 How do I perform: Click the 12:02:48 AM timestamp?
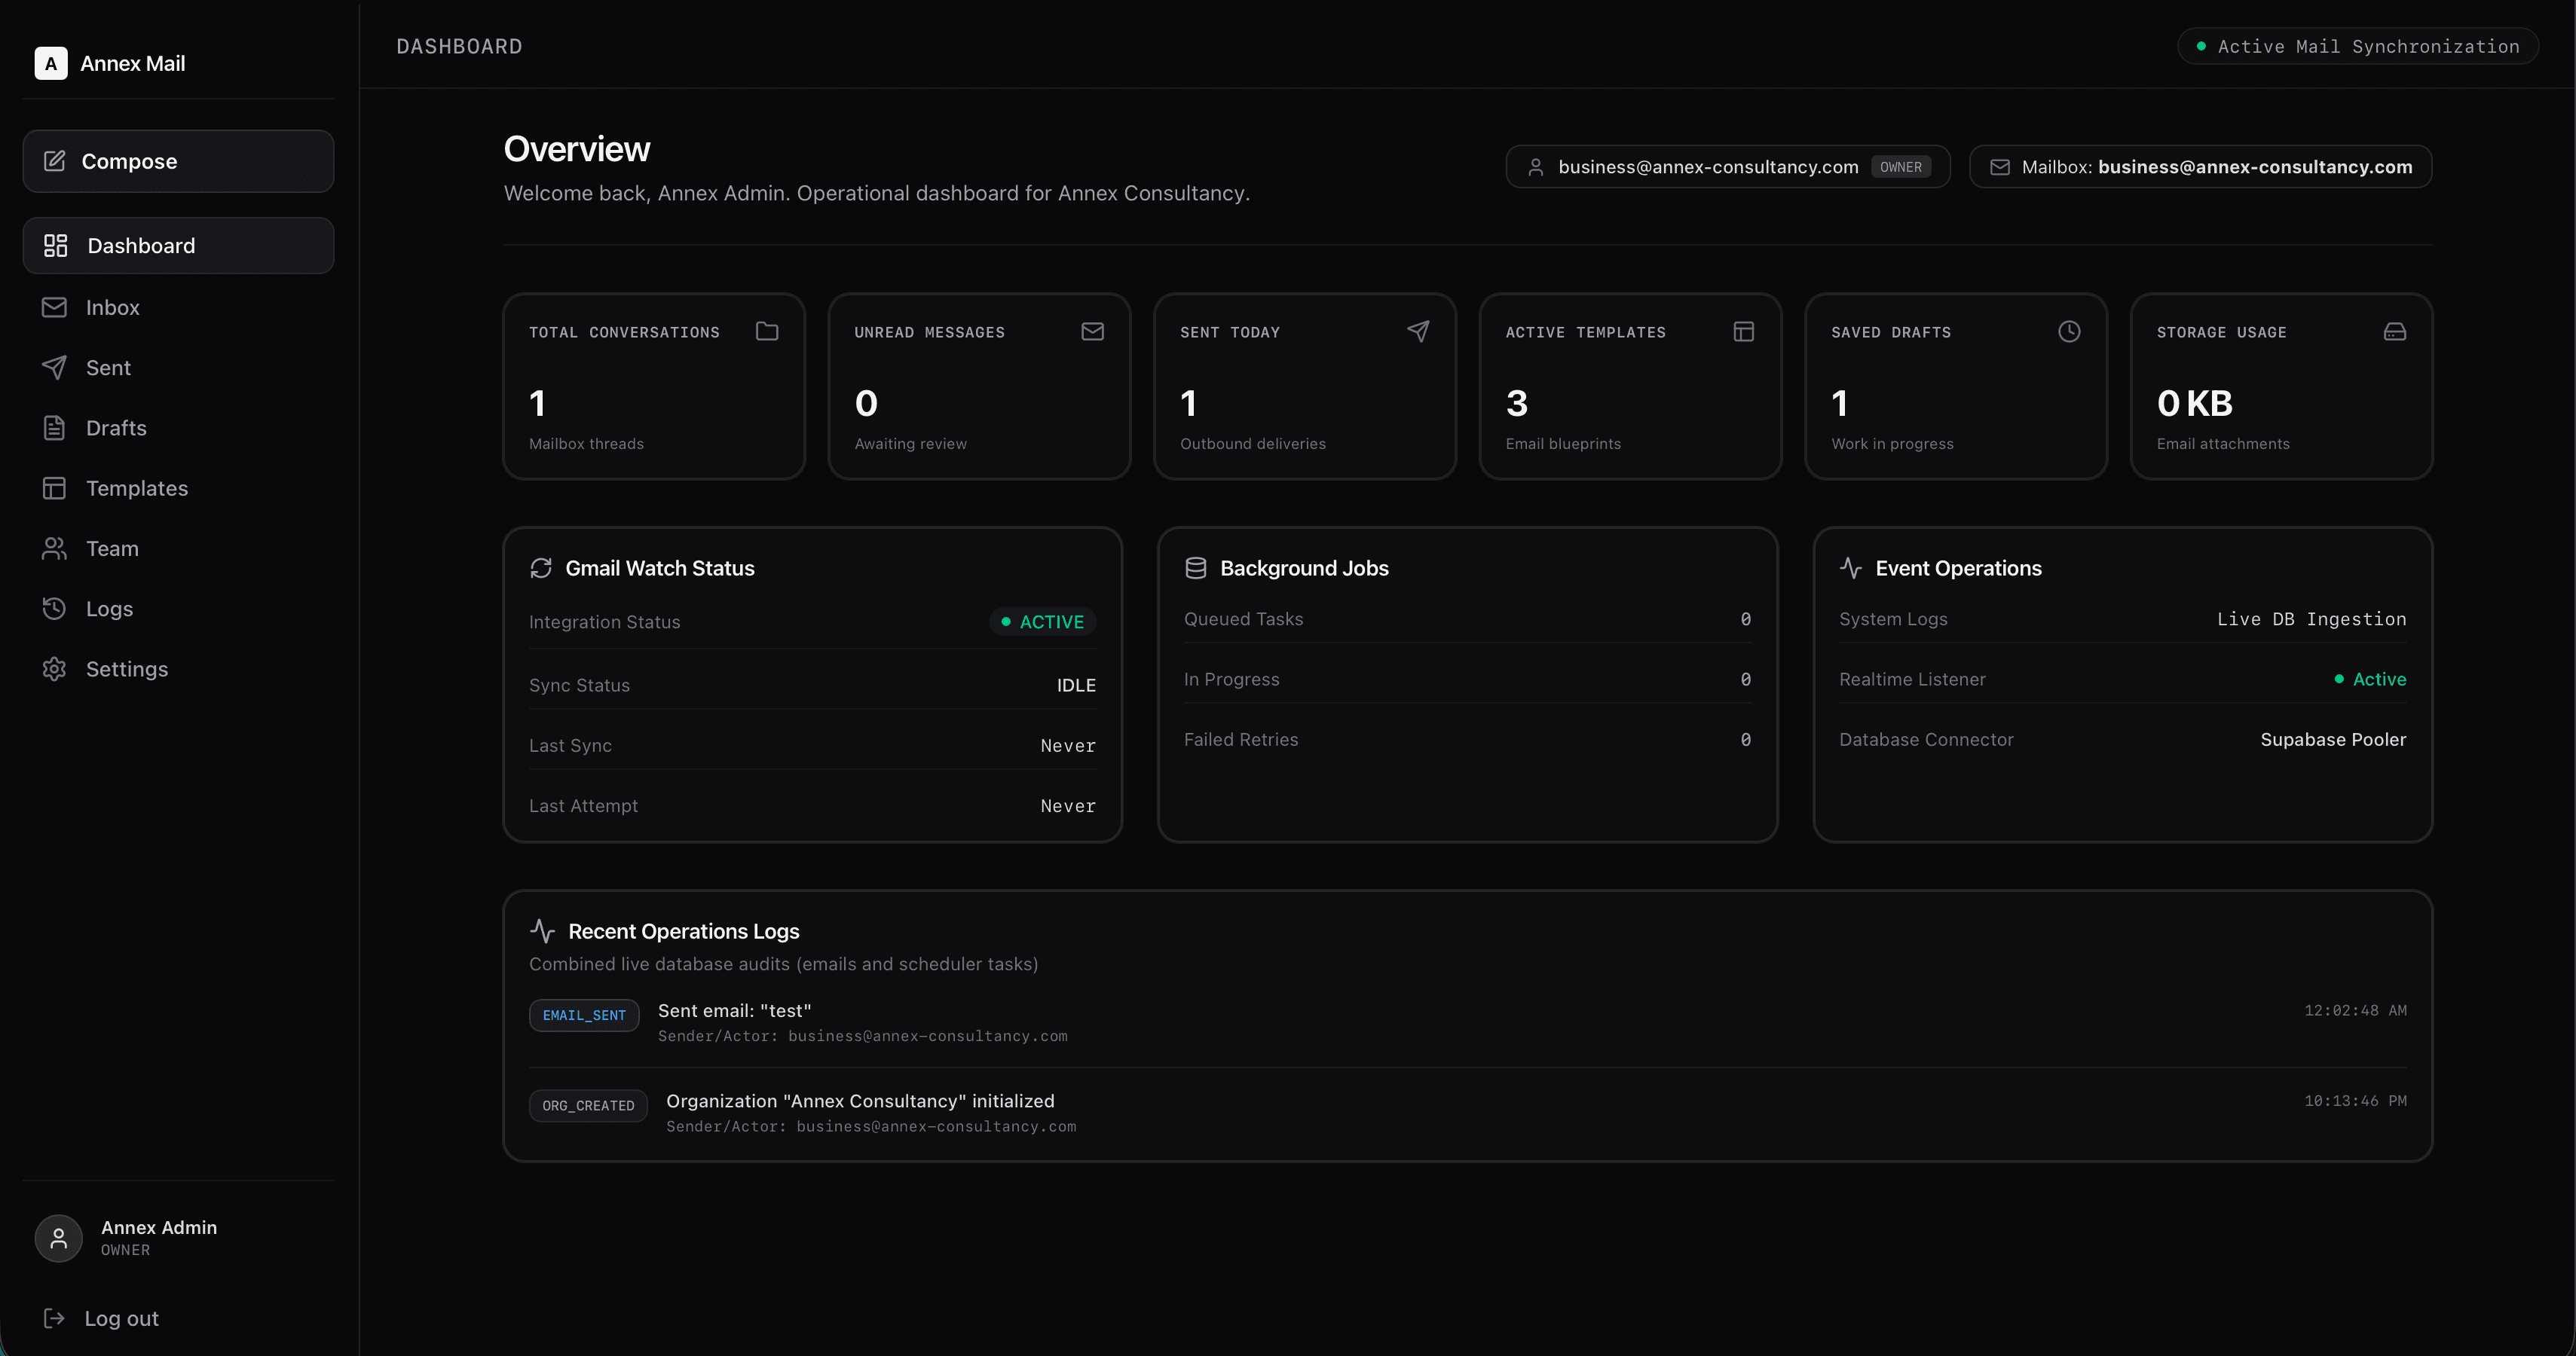coord(2355,1010)
